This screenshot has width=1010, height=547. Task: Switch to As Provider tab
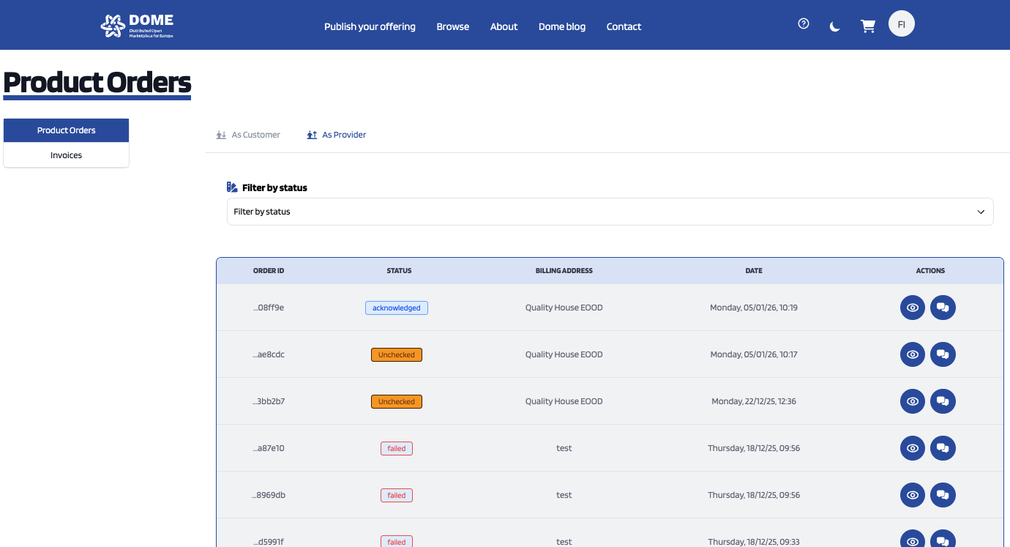337,135
